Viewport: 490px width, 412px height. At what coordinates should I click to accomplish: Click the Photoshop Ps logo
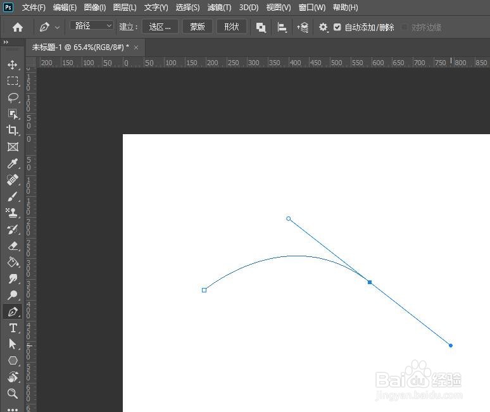[x=8, y=7]
